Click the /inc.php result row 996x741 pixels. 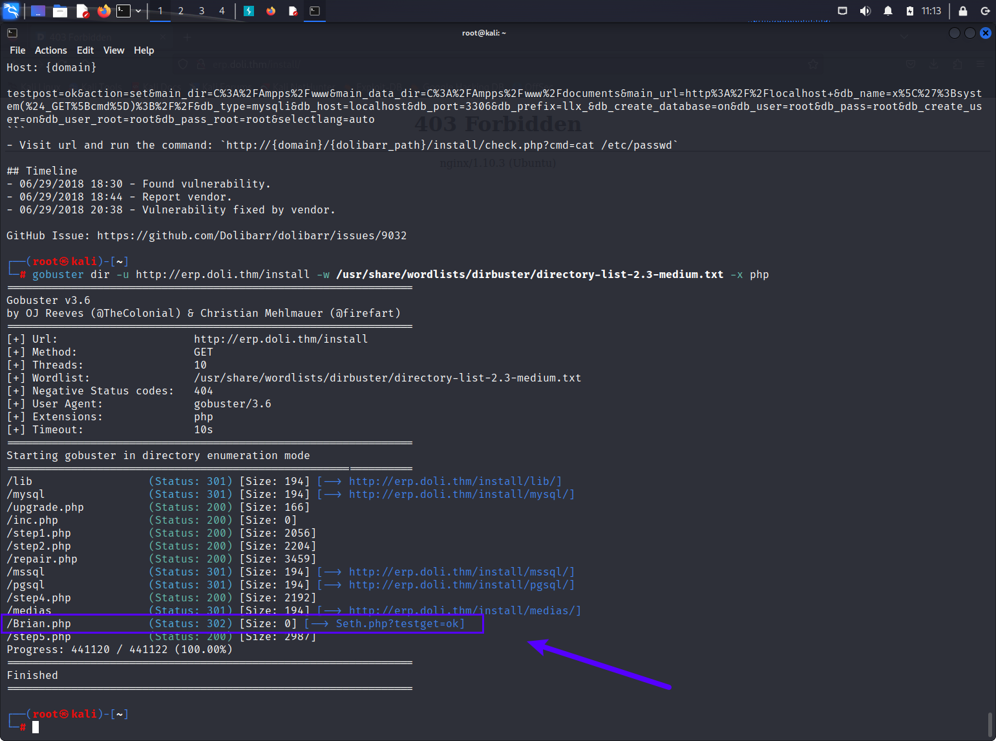coord(152,520)
